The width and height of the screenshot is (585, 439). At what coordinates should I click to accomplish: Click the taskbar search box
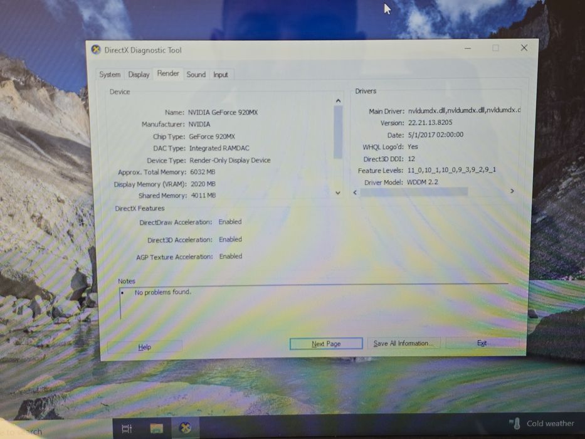coord(56,430)
